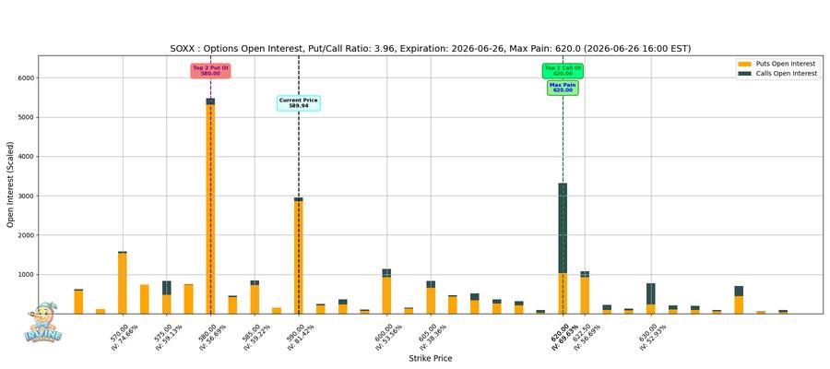830x369 pixels.
Task: Click the green 'Top 2 Call OI' annotation box
Action: (563, 70)
